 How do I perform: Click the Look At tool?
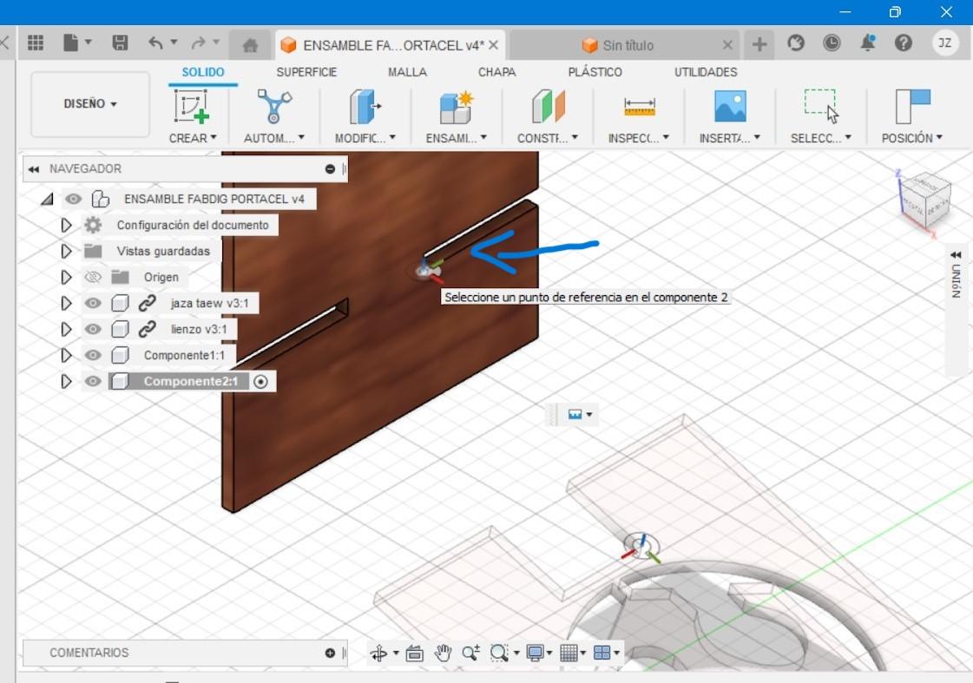(415, 653)
